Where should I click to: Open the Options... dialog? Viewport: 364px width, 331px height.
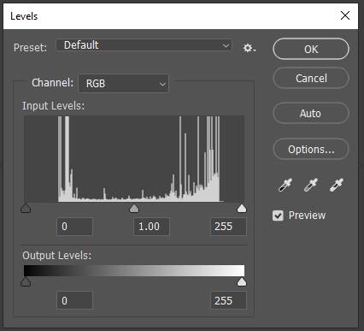tap(311, 149)
